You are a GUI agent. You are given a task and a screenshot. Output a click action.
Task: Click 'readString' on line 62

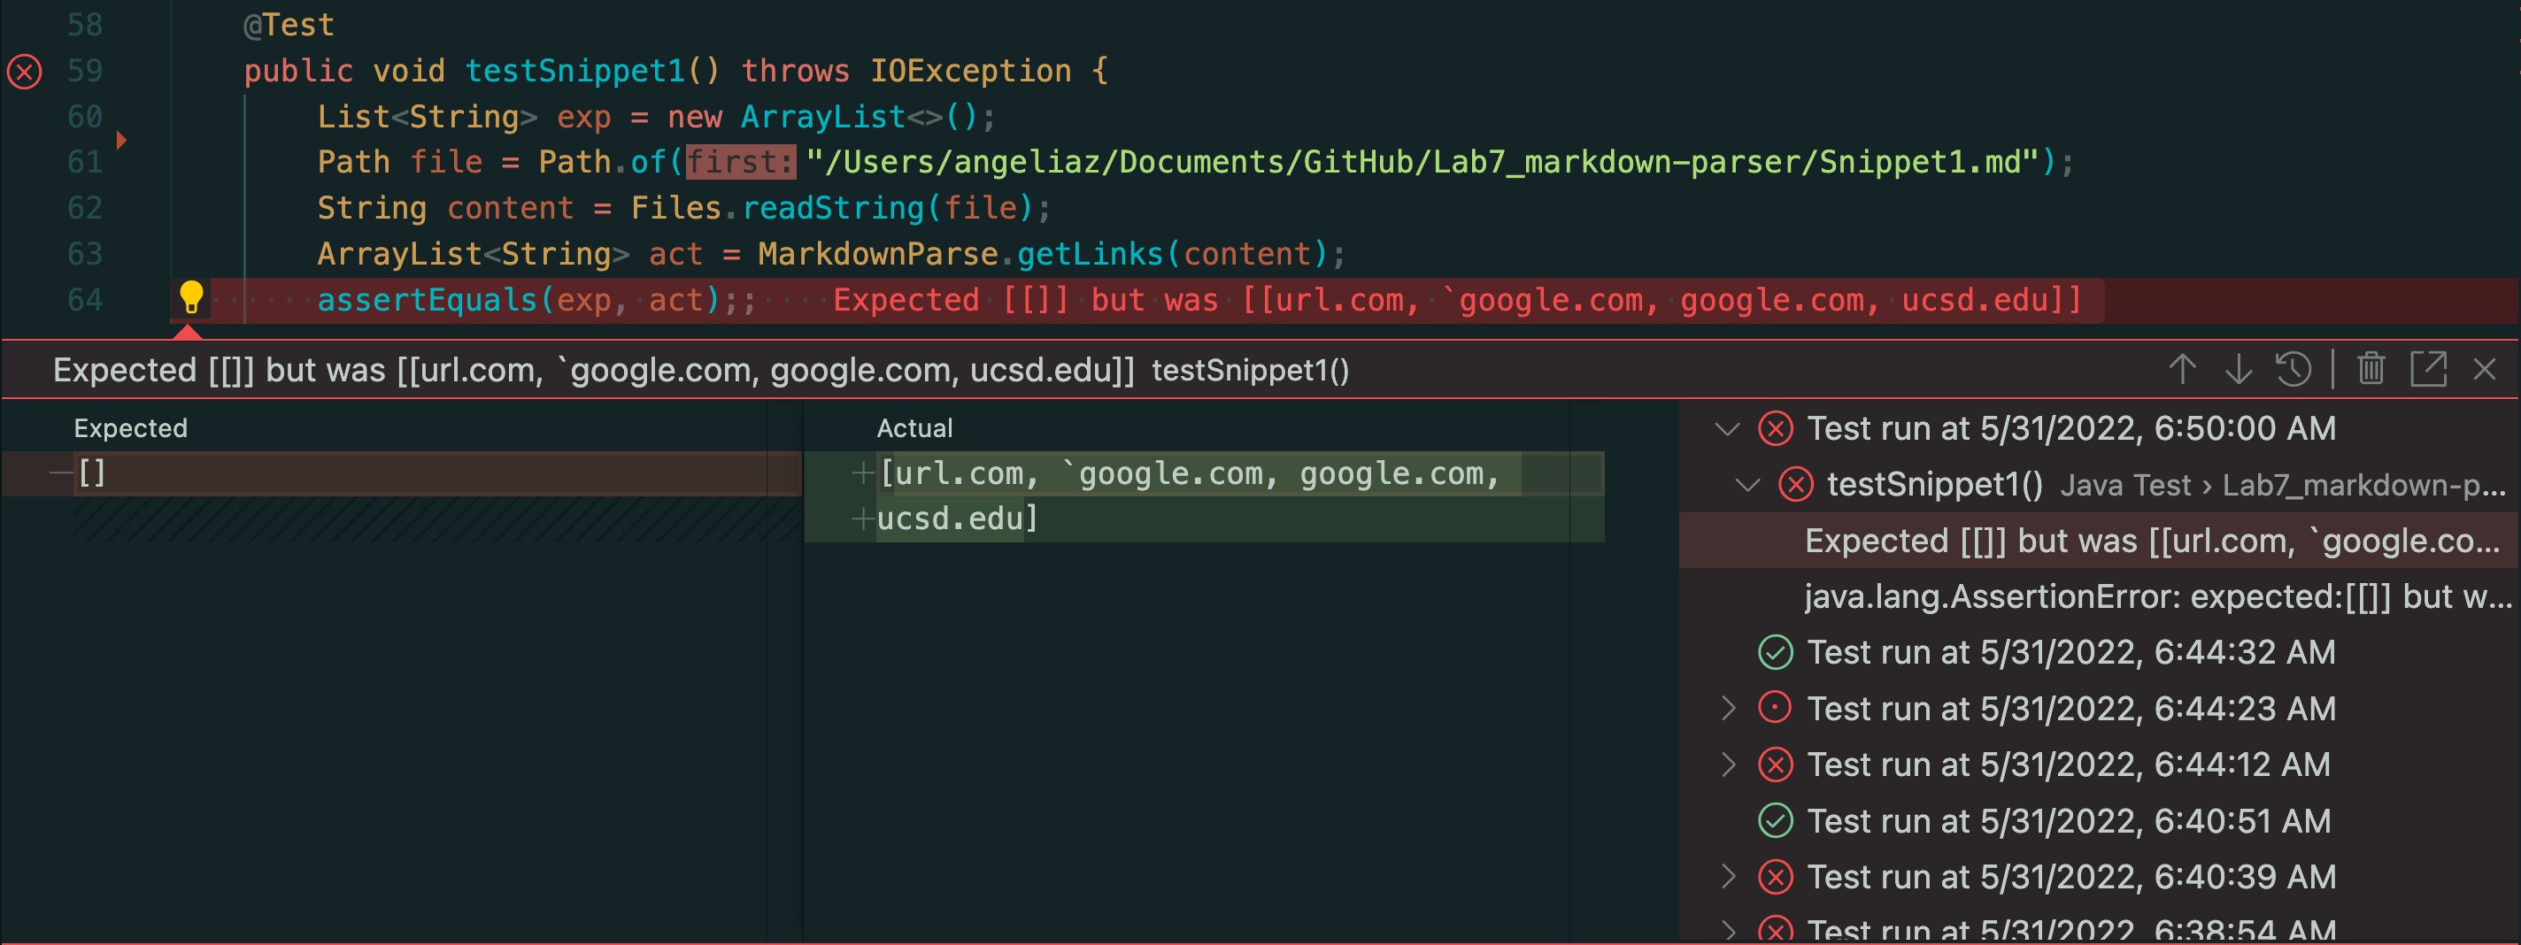pyautogui.click(x=833, y=207)
